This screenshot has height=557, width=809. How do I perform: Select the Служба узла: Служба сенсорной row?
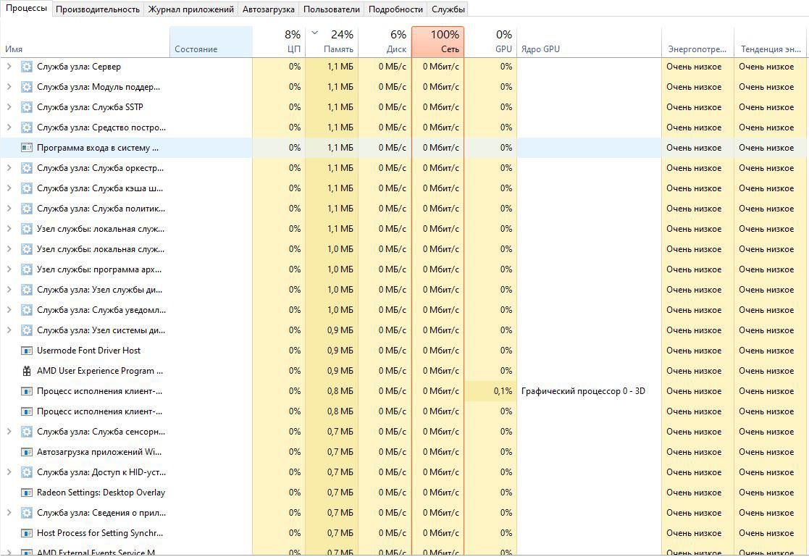[x=101, y=432]
